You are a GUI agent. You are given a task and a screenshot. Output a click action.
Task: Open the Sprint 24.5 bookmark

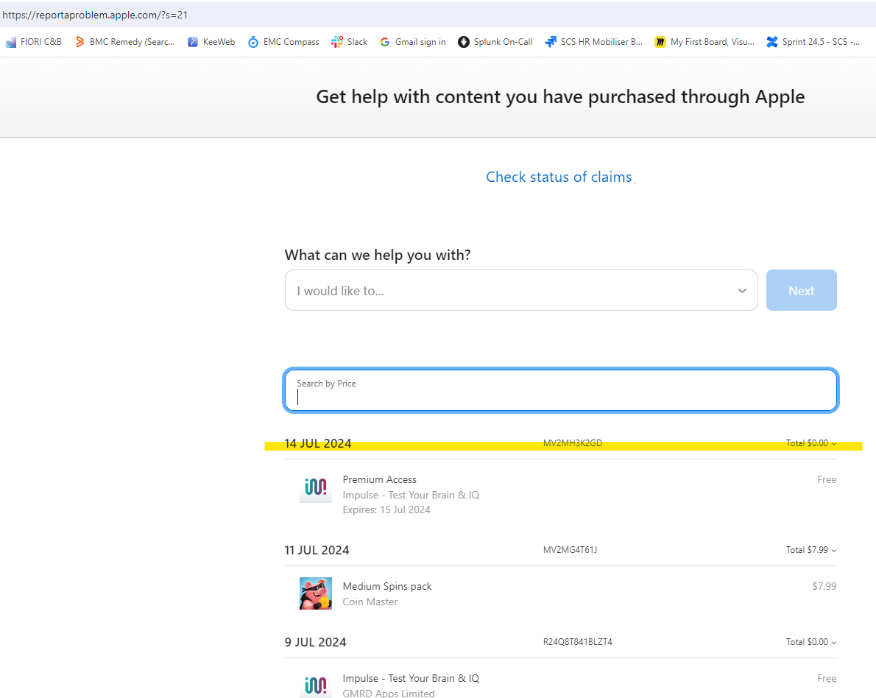click(813, 42)
